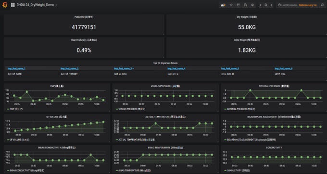327x174 pixels.
Task: Sort by imp_feat_name_5 column header
Action: (230, 69)
